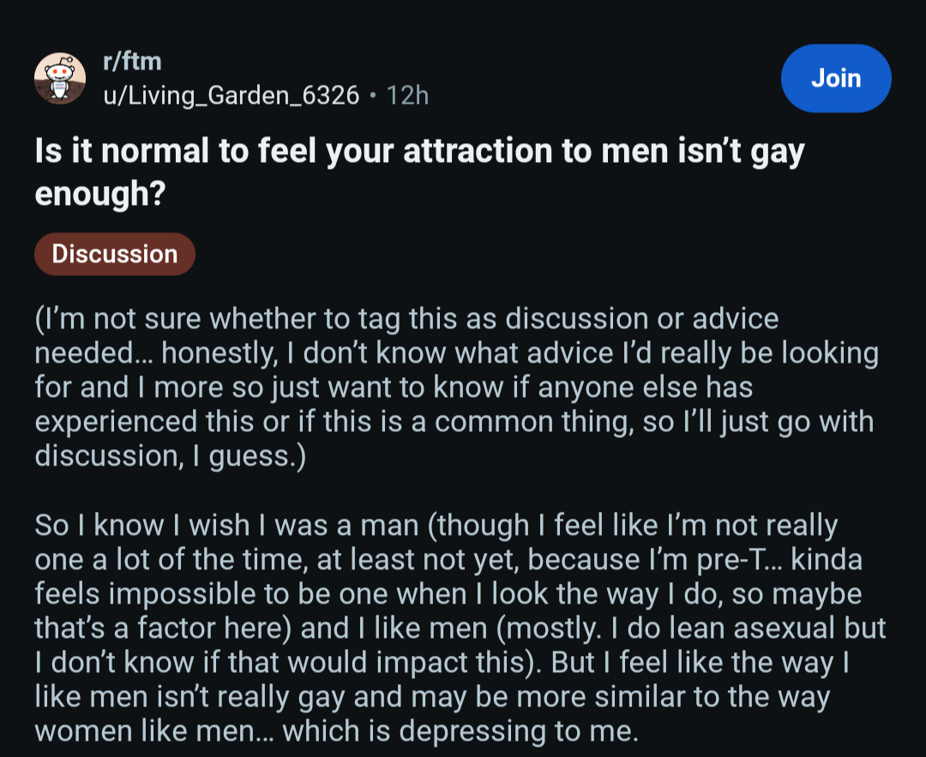926x757 pixels.
Task: Go to the r/ftm community link
Action: [x=132, y=62]
